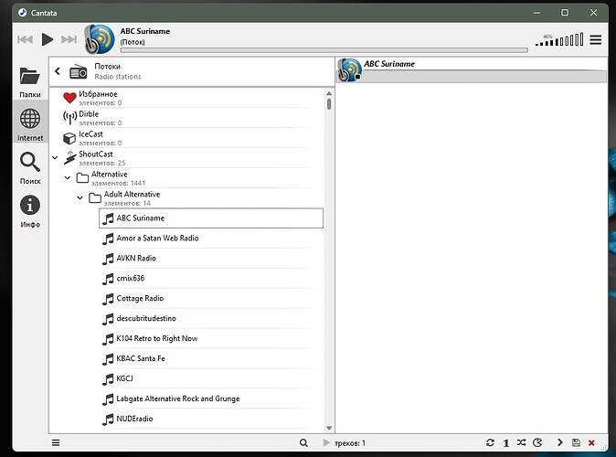
Task: Select the ShoutCast provider
Action: click(x=193, y=158)
